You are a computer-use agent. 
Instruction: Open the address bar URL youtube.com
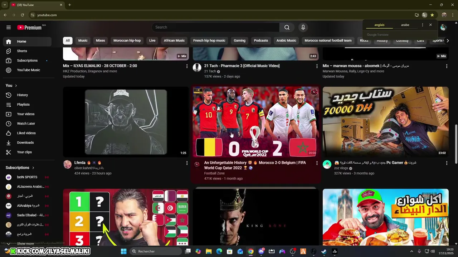point(47,15)
